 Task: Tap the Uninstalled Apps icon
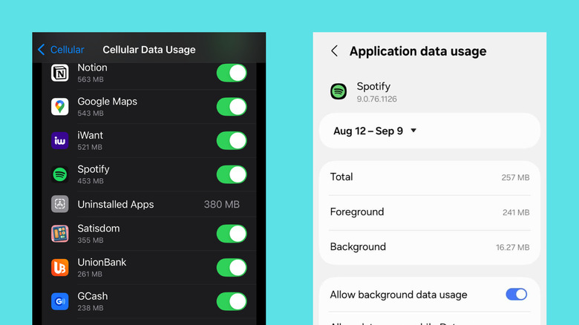[60, 204]
